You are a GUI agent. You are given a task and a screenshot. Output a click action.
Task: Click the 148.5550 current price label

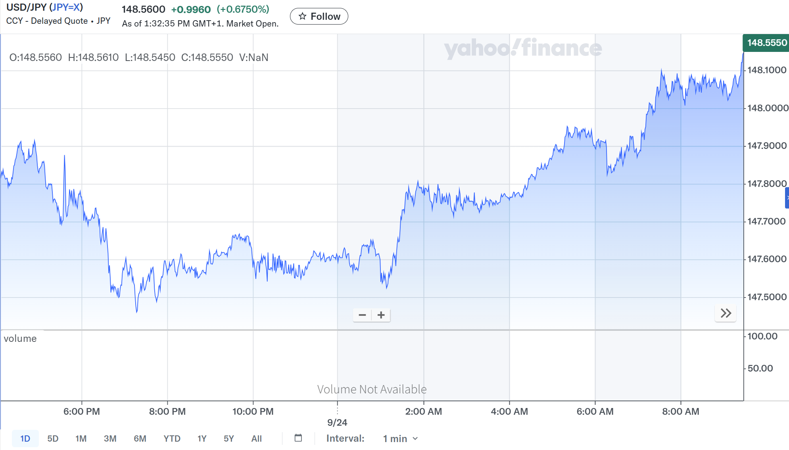766,43
